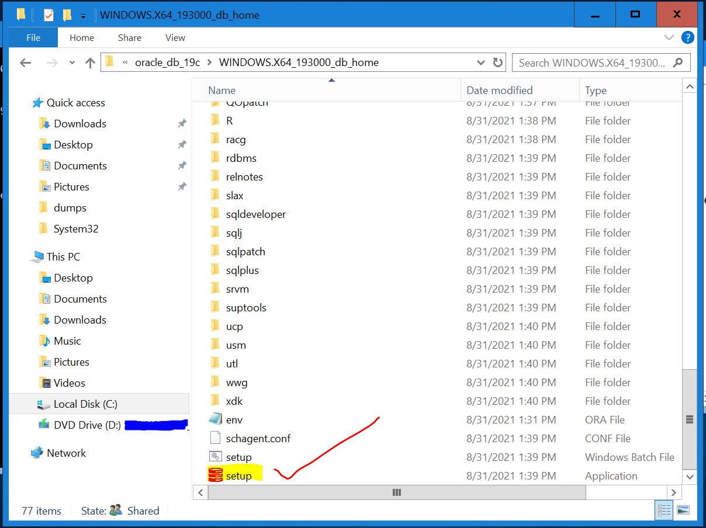Image resolution: width=706 pixels, height=528 pixels.
Task: Click the address bar previous-path chevrons
Action: coord(125,62)
